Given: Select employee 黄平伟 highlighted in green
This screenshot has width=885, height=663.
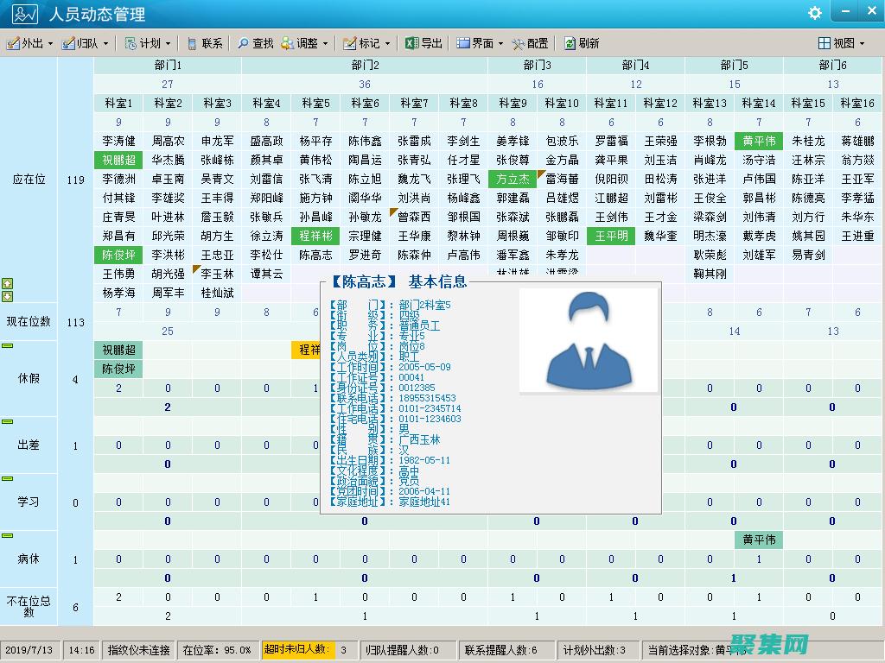Looking at the screenshot, I should point(757,140).
